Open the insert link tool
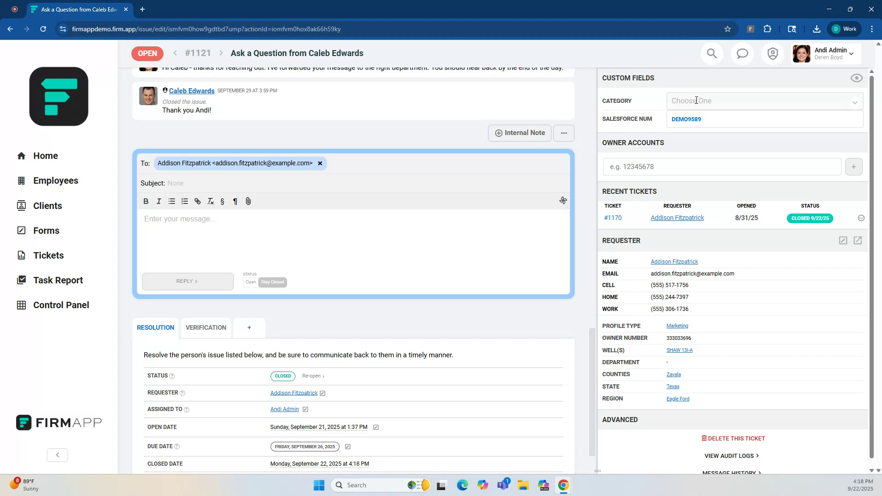Viewport: 882px width, 496px height. point(197,201)
